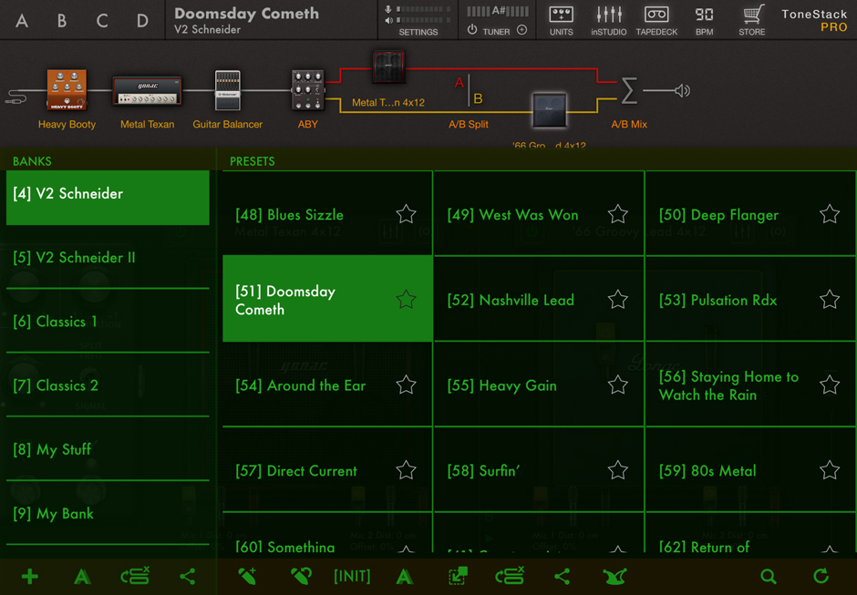Screen dimensions: 857x595
Task: Switch to quick slot B
Action: tap(62, 21)
